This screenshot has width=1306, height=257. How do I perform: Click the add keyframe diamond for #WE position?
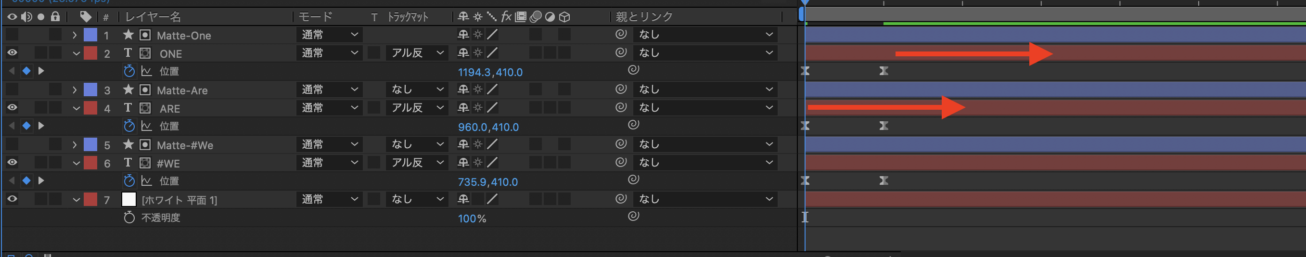point(26,180)
